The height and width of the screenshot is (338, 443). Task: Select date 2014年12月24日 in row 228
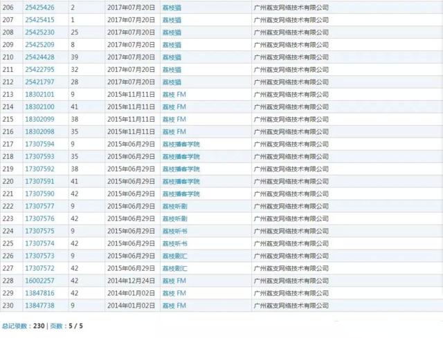131,281
